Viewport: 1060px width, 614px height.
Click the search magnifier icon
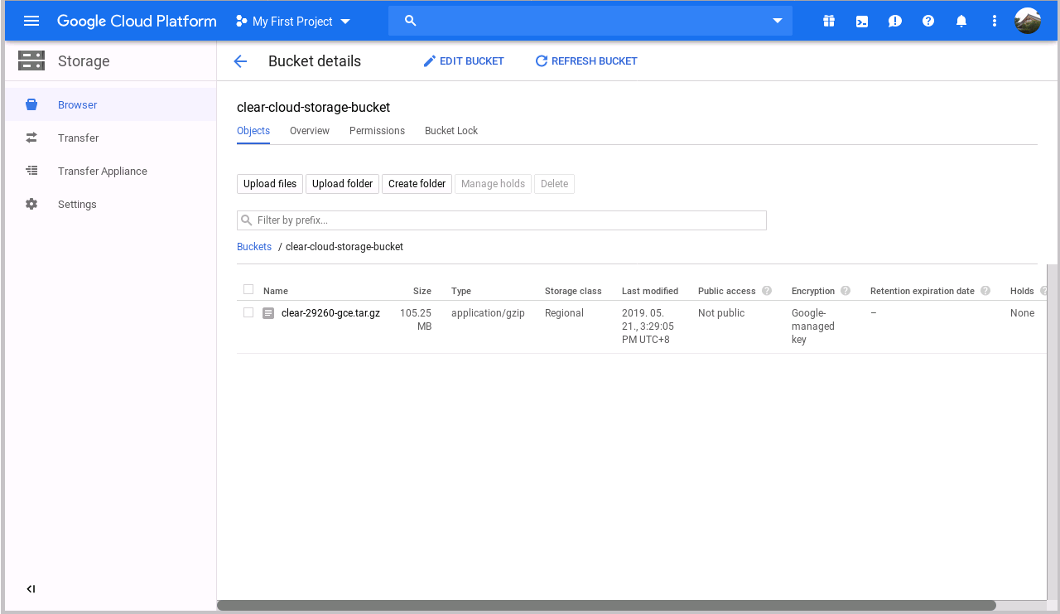click(x=410, y=21)
